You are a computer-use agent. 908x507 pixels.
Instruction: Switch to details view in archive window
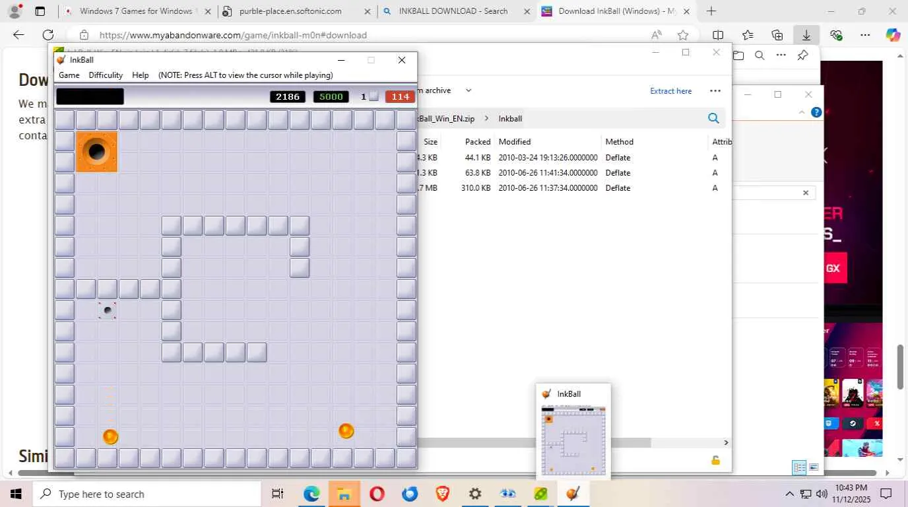click(x=800, y=467)
